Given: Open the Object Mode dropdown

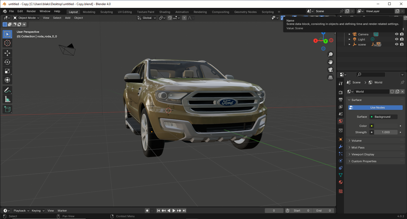Looking at the screenshot, I should pos(26,18).
